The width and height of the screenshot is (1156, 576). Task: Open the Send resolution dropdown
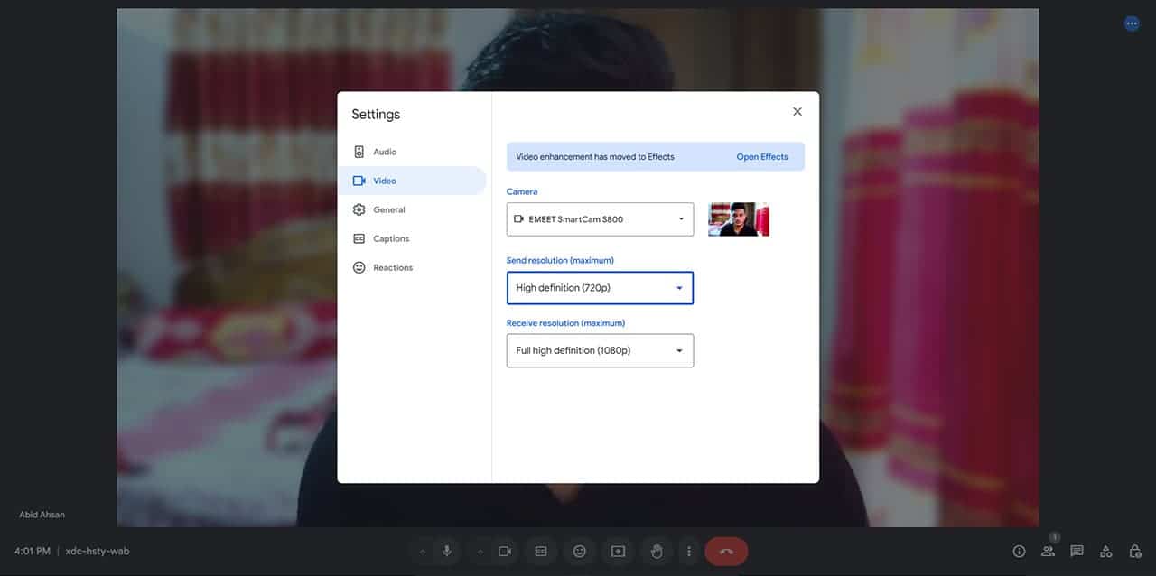(x=600, y=288)
